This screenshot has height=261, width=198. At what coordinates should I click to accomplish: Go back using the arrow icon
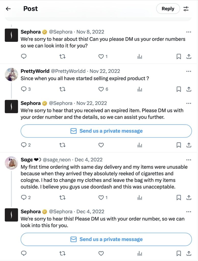8,9
